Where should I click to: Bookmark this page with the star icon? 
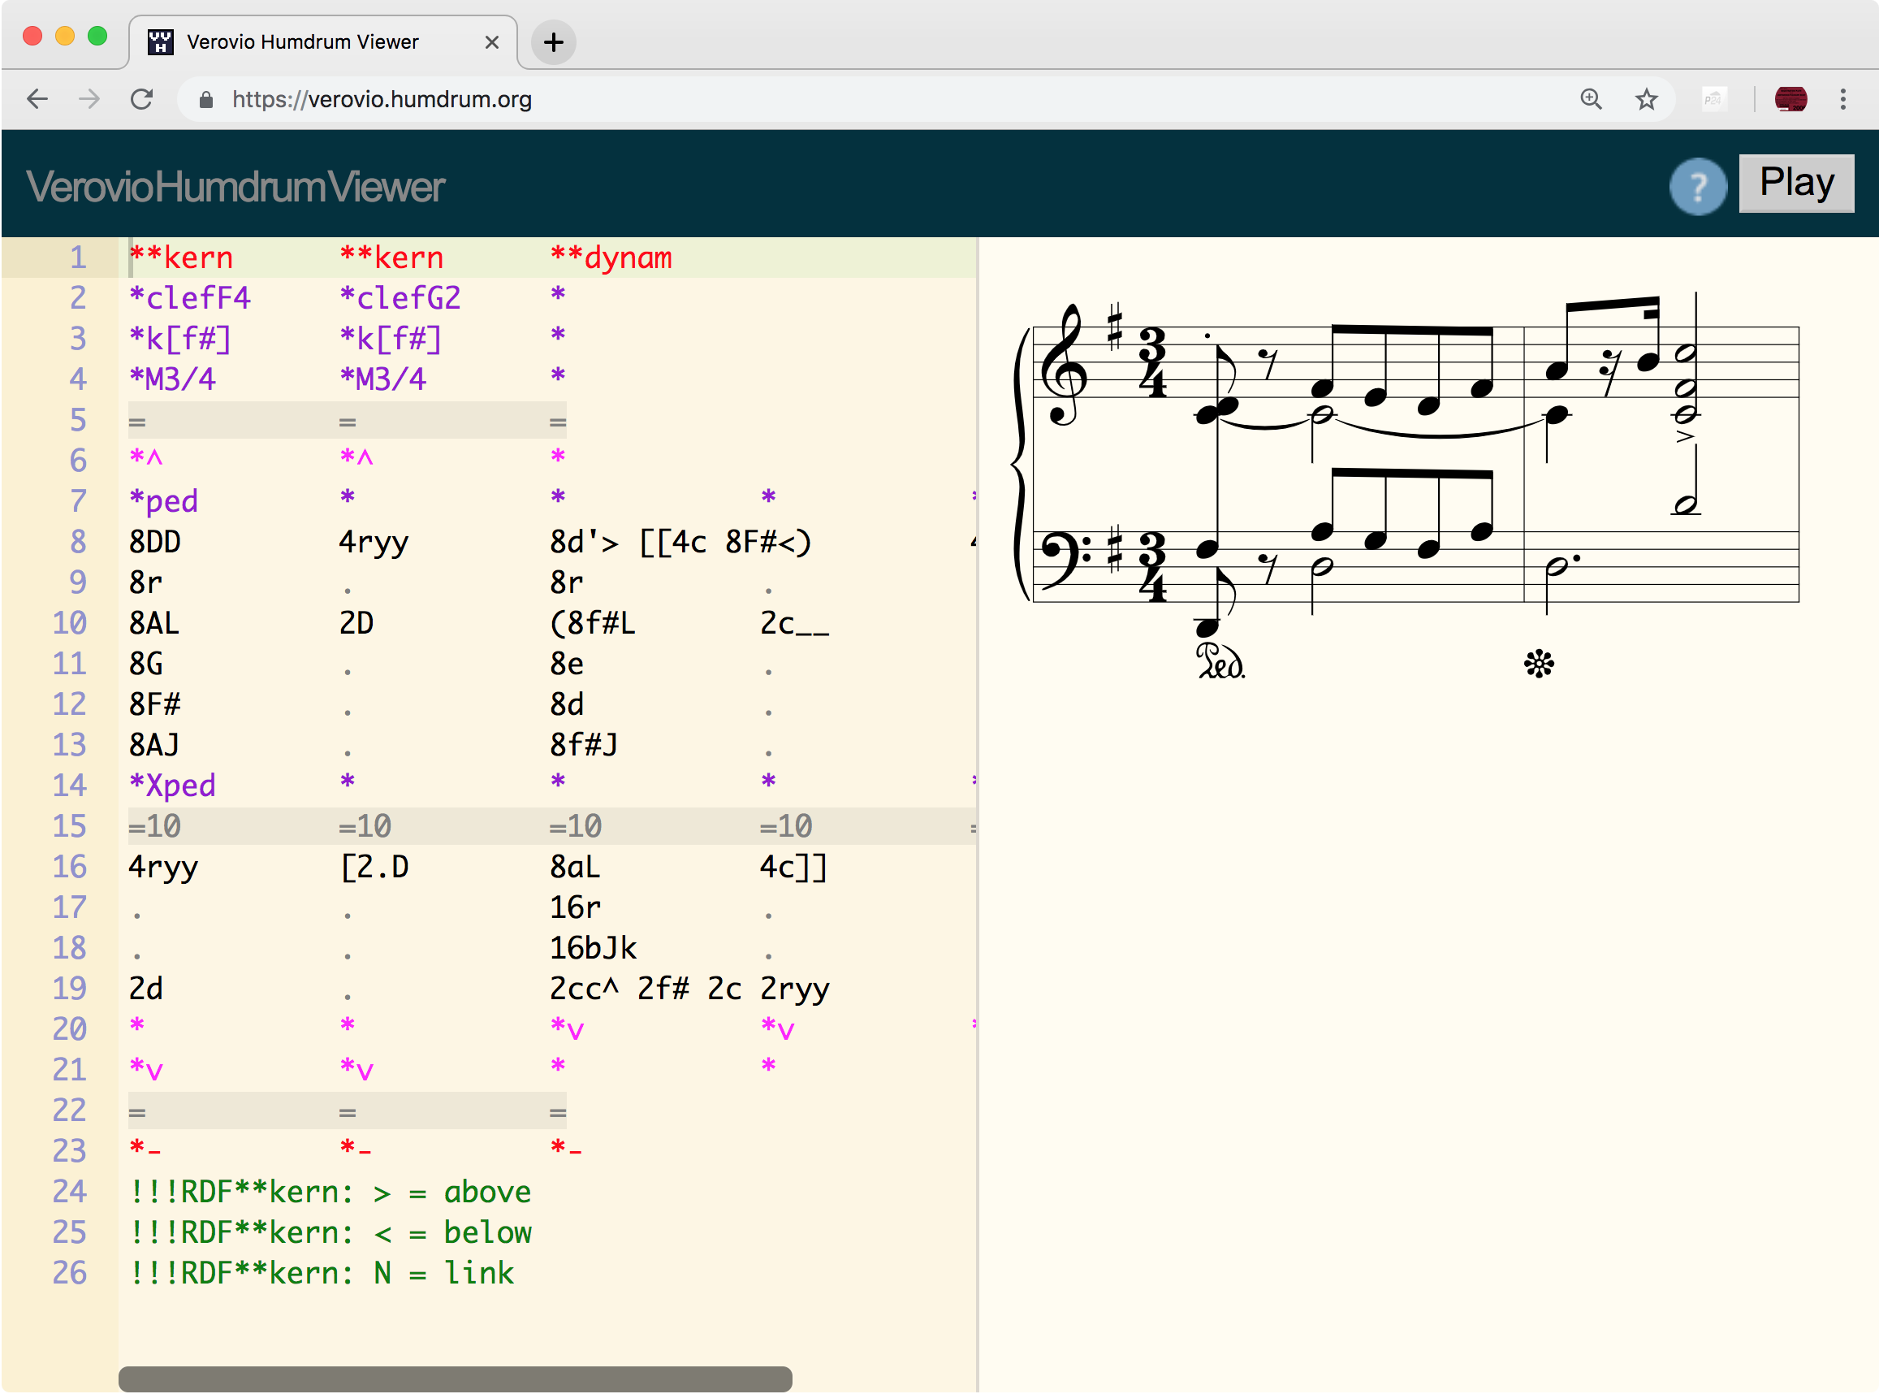point(1645,99)
